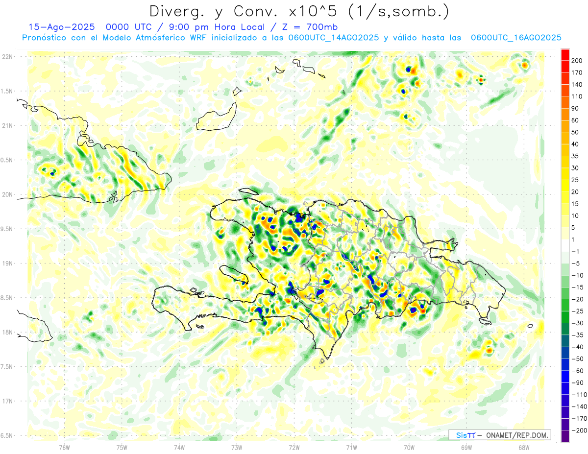Click the '0600UTC_14AGO2025' initialization time

tap(333, 38)
